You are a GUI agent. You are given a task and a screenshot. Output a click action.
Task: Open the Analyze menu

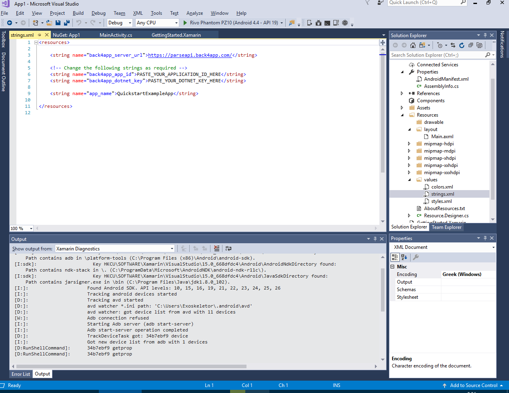(x=194, y=13)
